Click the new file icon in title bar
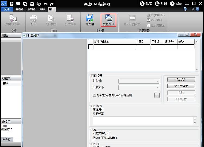Image resolution: width=204 pixels, height=147 pixels. pos(11,4)
